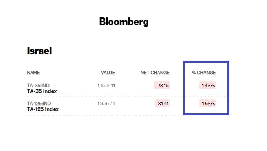The height and width of the screenshot is (151, 267).
Task: Click the Bloomberg logo
Action: (124, 22)
